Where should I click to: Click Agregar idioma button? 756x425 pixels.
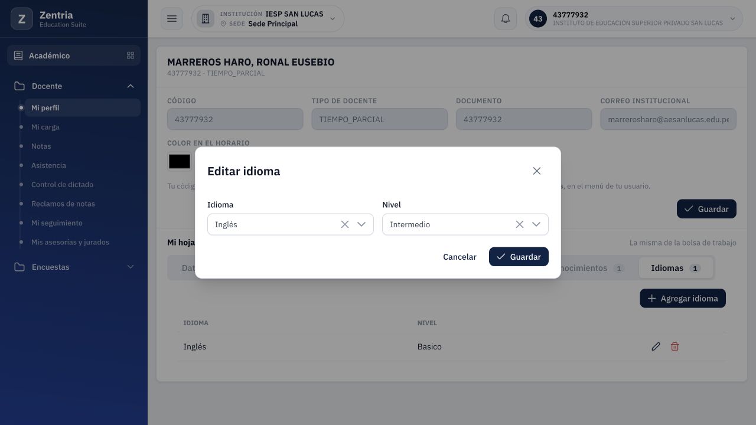coord(683,298)
